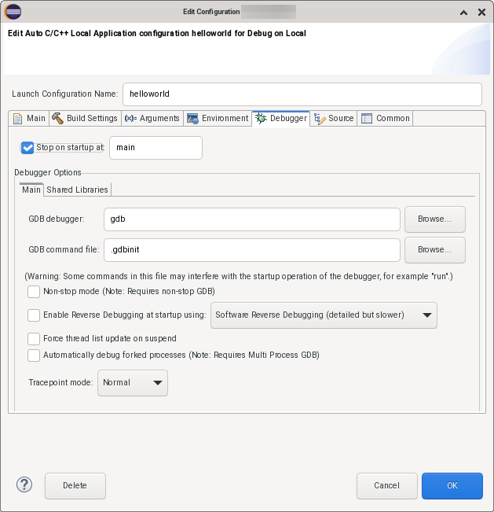Image resolution: width=494 pixels, height=512 pixels.
Task: Switch to the Main configuration tab
Action: tap(29, 118)
